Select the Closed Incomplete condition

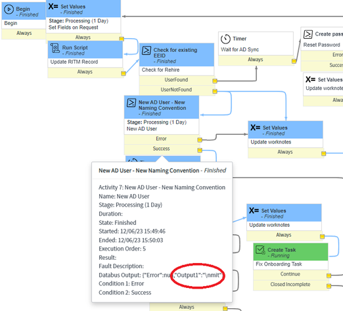coord(290,285)
